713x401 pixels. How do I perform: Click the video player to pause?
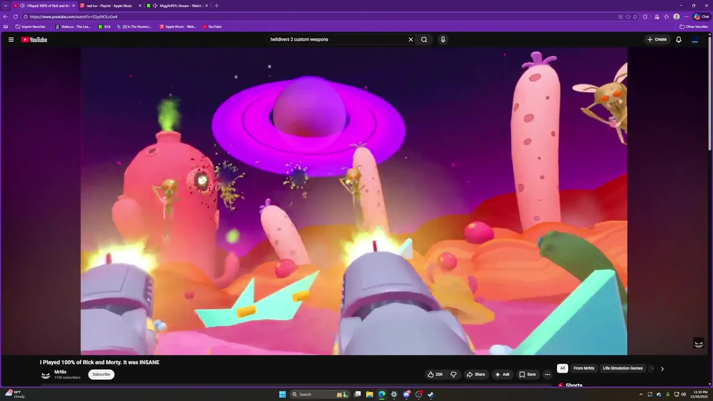click(x=354, y=200)
